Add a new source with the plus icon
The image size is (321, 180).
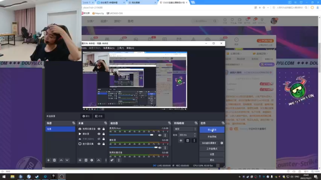pos(80,160)
